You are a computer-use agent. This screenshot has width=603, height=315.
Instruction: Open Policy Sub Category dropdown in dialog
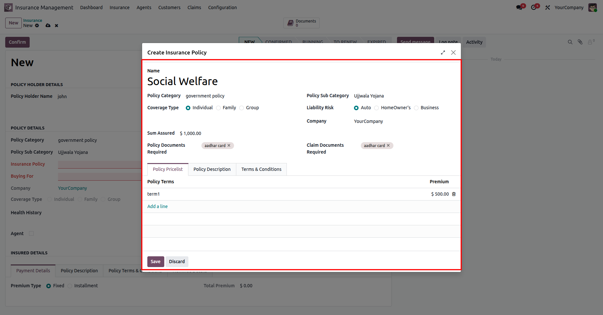click(404, 96)
